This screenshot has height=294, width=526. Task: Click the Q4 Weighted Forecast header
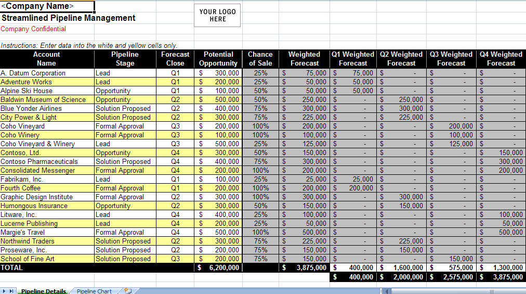click(x=501, y=59)
